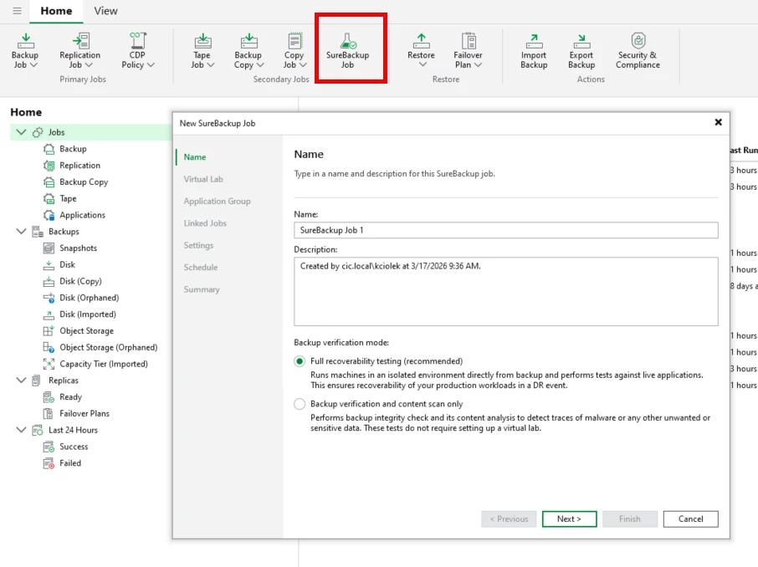Select the Applications tree node
Viewport: 758px width, 567px height.
click(82, 215)
